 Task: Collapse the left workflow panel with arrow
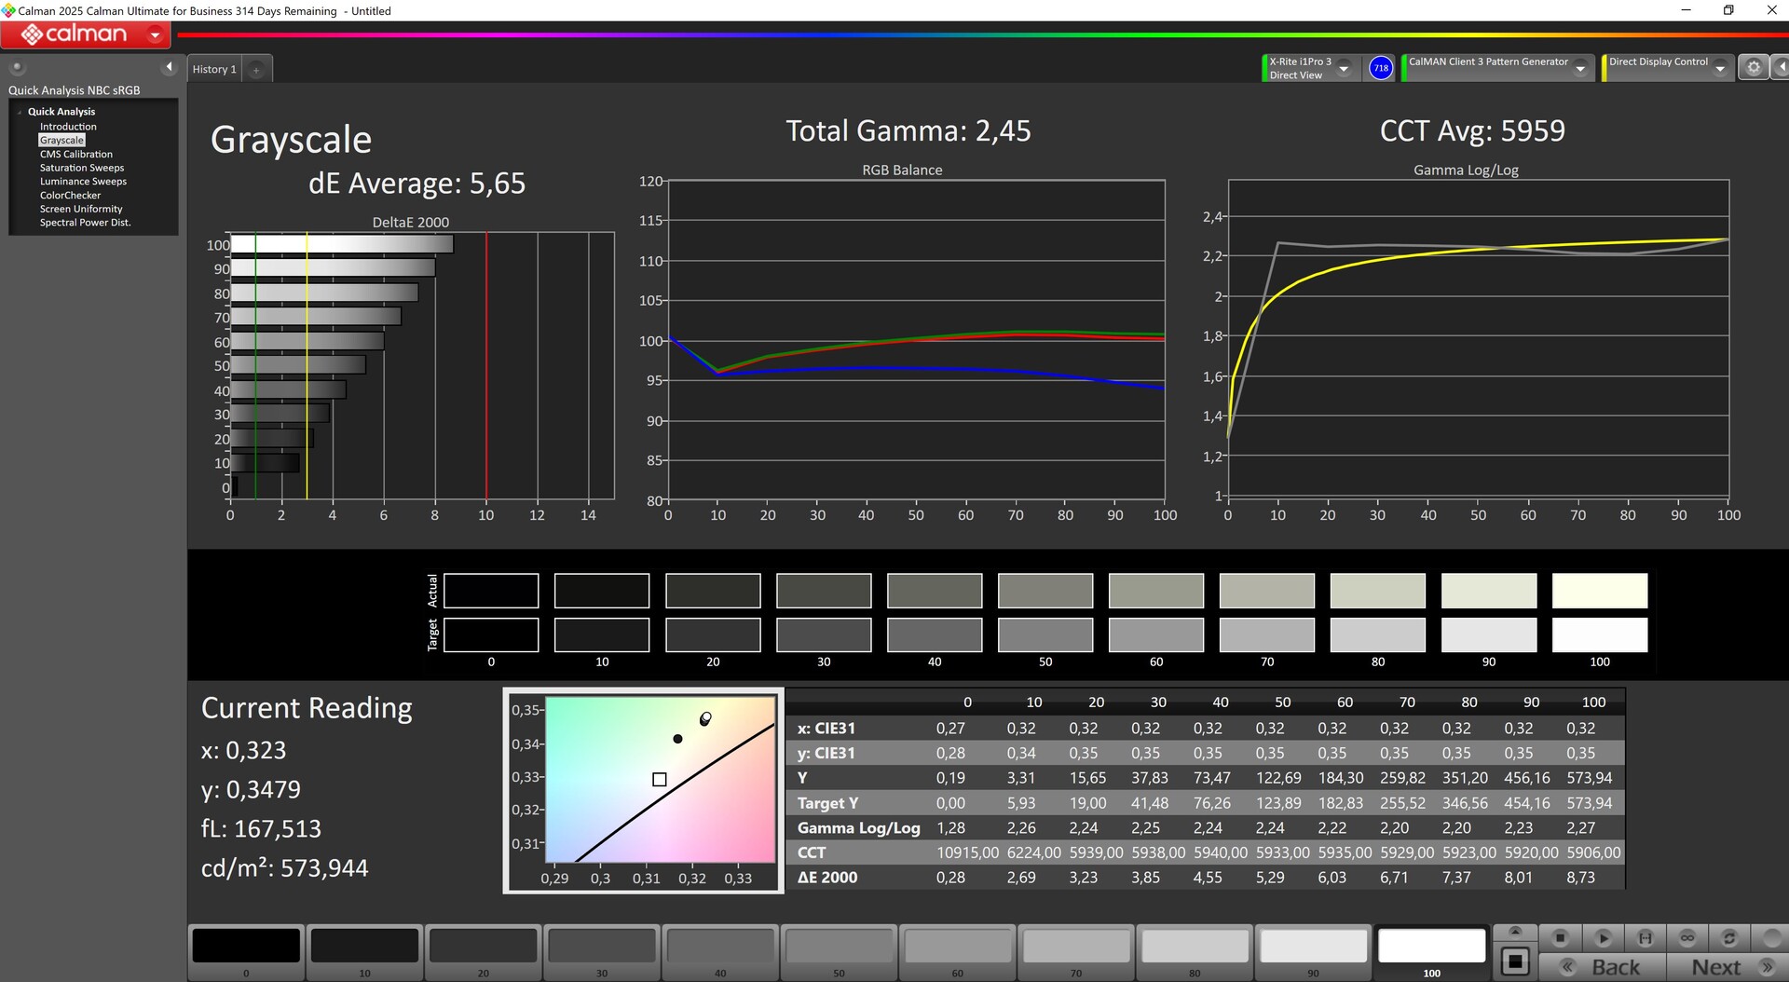click(x=169, y=67)
